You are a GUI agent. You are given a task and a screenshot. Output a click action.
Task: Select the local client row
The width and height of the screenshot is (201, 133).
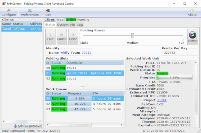pyautogui.click(x=22, y=29)
